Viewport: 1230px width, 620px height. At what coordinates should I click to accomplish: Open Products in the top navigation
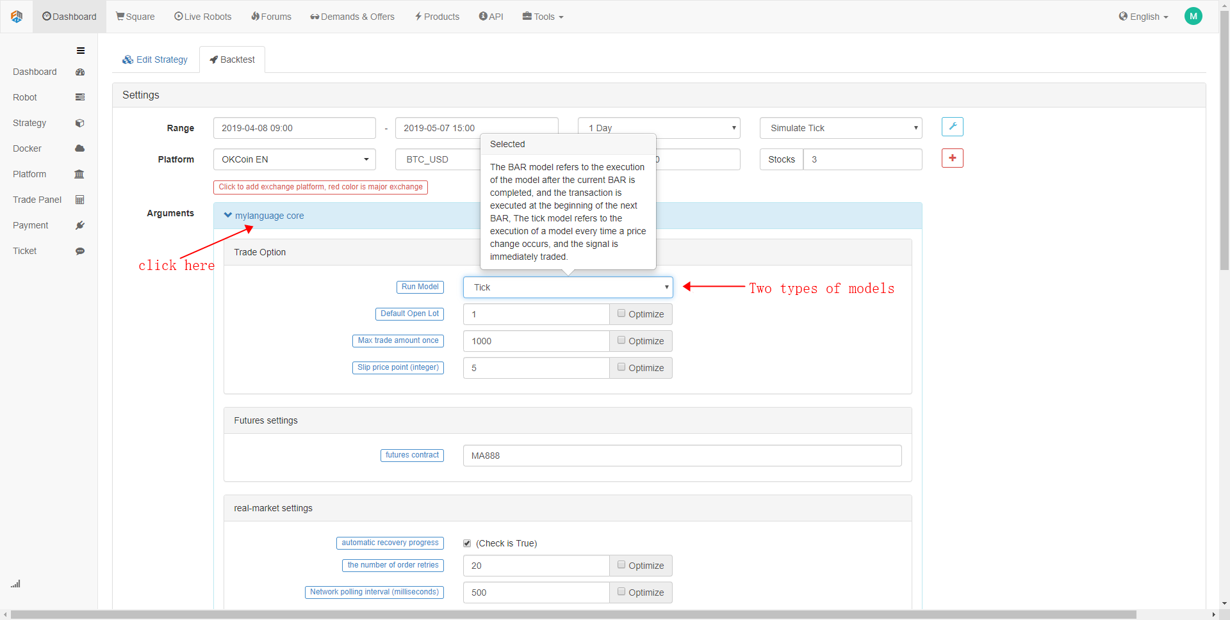pyautogui.click(x=437, y=17)
